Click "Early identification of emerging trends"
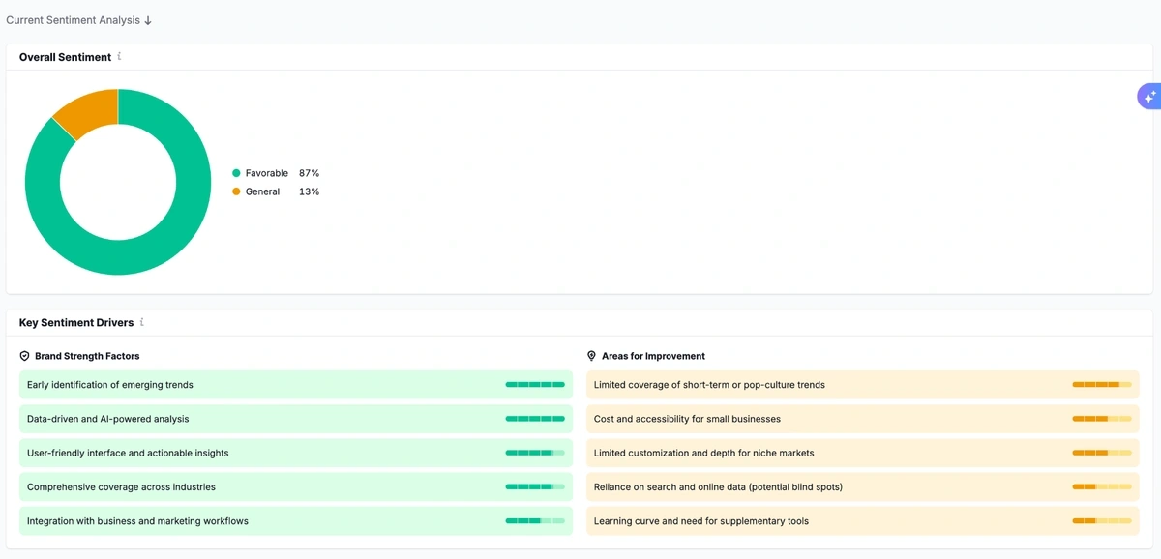1161x559 pixels. pyautogui.click(x=108, y=384)
